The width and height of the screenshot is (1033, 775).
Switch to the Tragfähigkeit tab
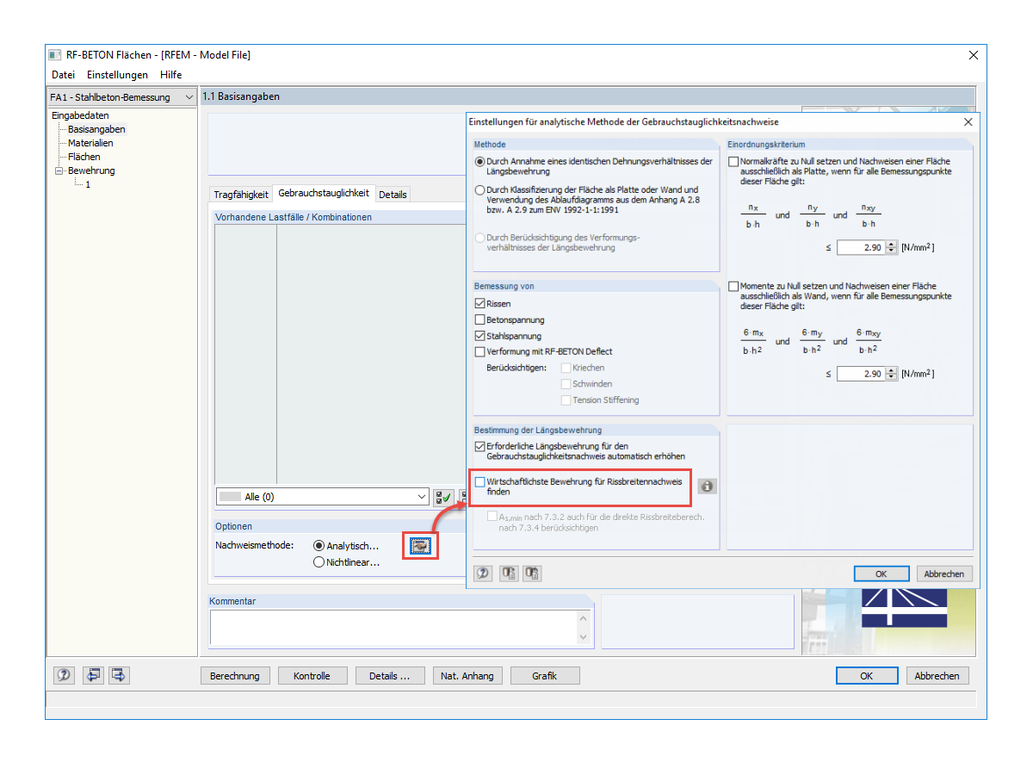(241, 195)
